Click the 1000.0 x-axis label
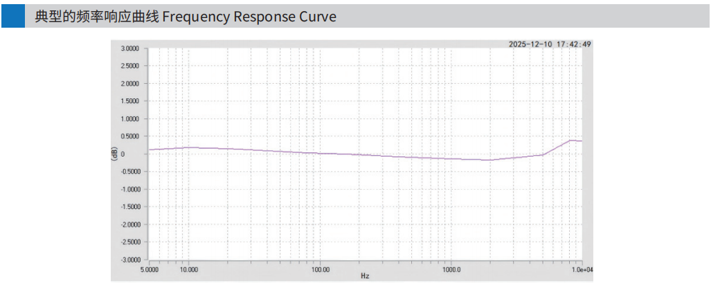 pos(451,269)
